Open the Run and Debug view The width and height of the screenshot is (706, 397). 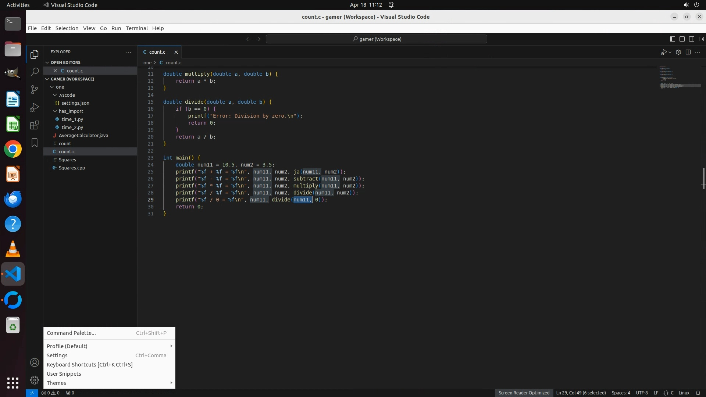coord(35,107)
